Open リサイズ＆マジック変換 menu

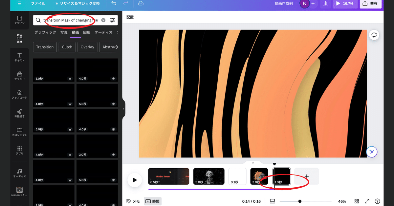tap(77, 4)
